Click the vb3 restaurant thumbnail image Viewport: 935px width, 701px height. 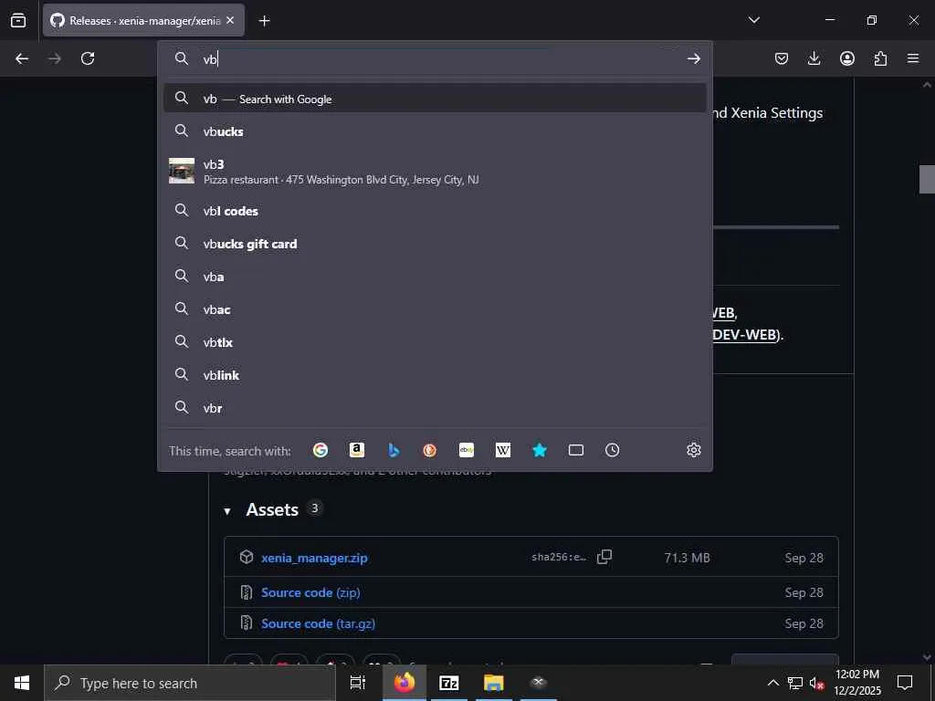coord(182,171)
